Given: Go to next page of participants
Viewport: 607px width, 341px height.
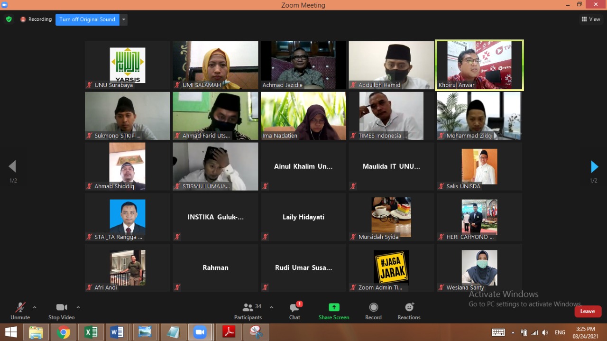Looking at the screenshot, I should [594, 167].
